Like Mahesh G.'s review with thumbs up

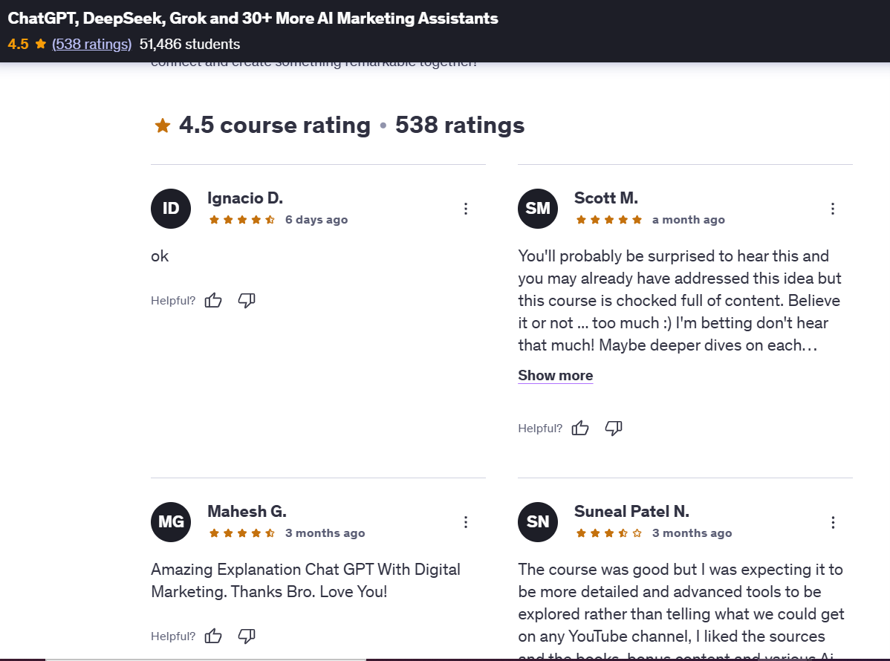click(213, 636)
